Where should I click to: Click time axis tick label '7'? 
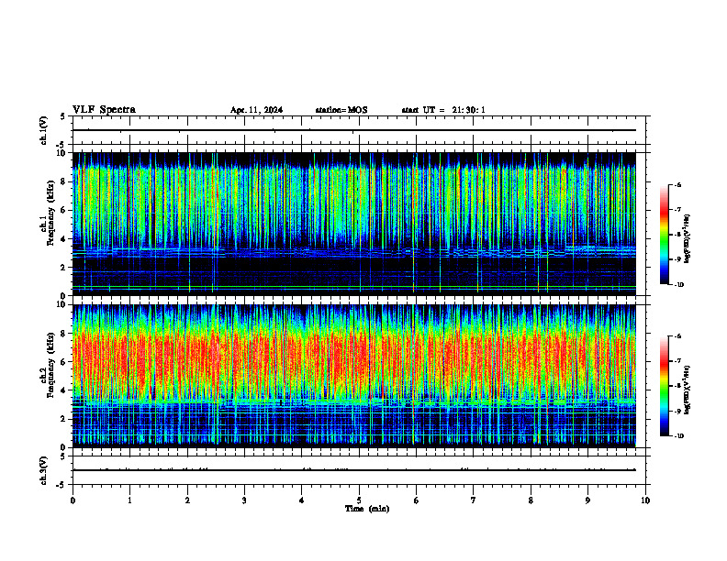(474, 500)
